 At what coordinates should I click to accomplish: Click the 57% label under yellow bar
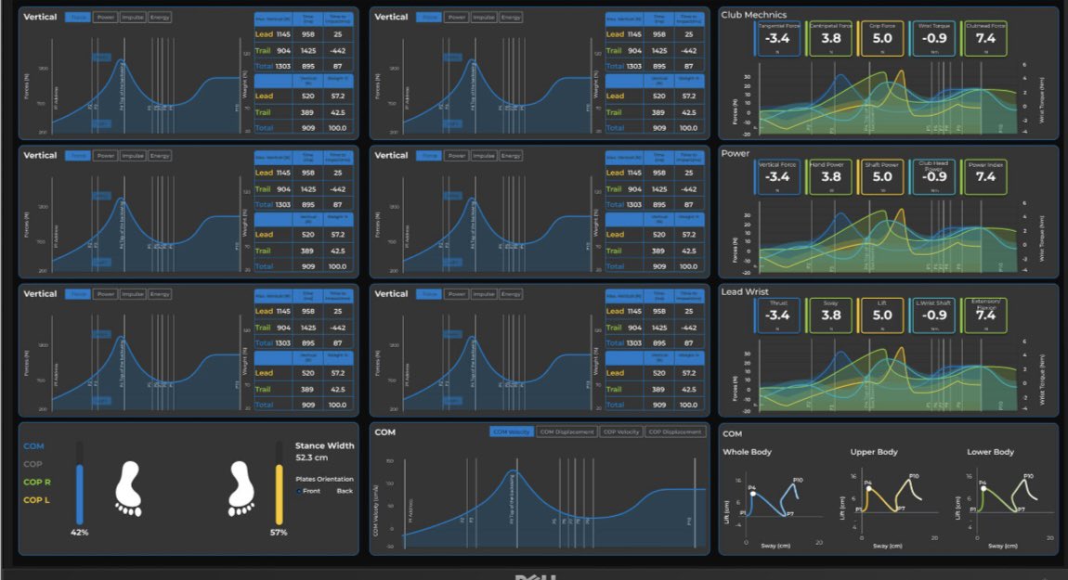point(279,533)
